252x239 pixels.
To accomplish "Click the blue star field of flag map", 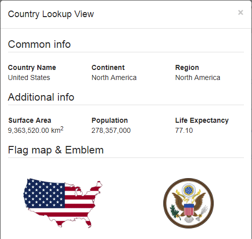I will (x=44, y=194).
